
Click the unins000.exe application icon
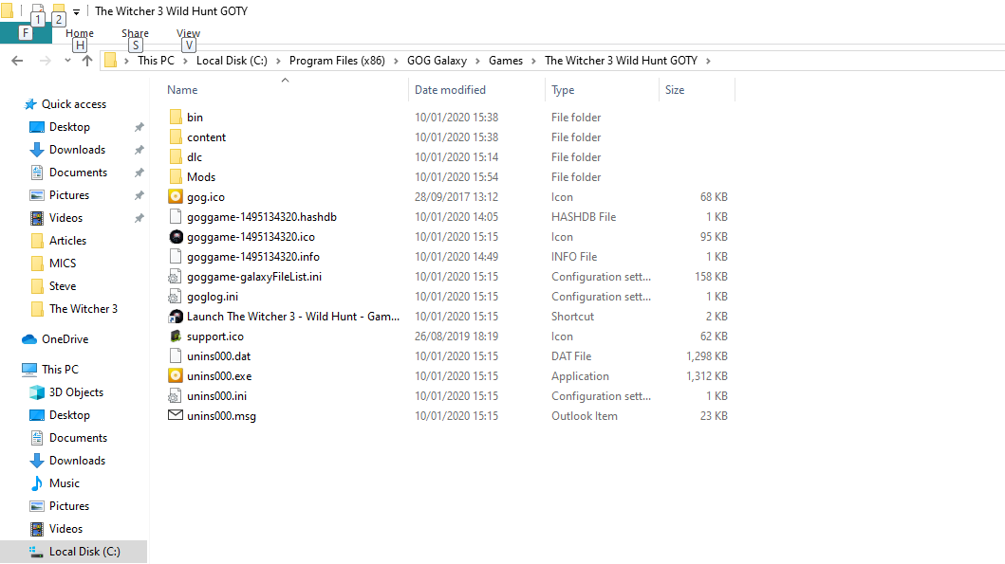click(176, 375)
